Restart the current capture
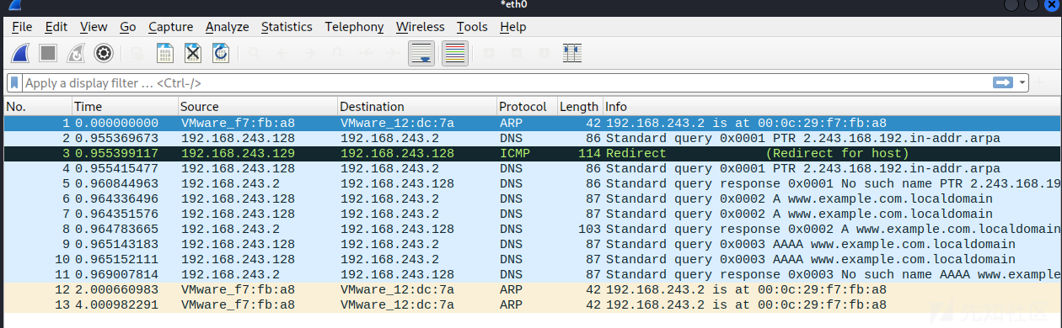 tap(76, 54)
